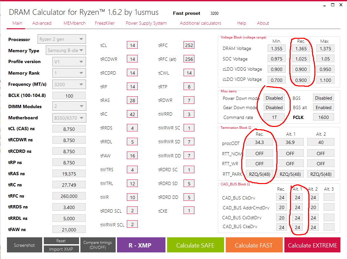The image size is (347, 259).
Task: Expand the Frequency (MT/s) dropdown
Action: pyautogui.click(x=69, y=84)
